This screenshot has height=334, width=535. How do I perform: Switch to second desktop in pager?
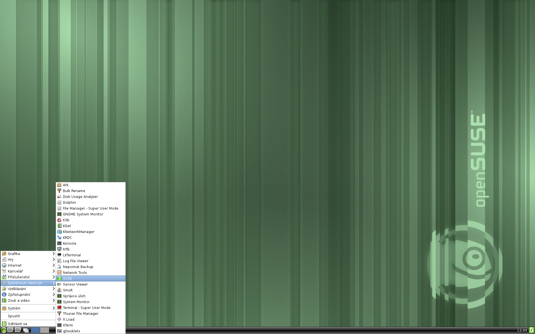(45, 330)
